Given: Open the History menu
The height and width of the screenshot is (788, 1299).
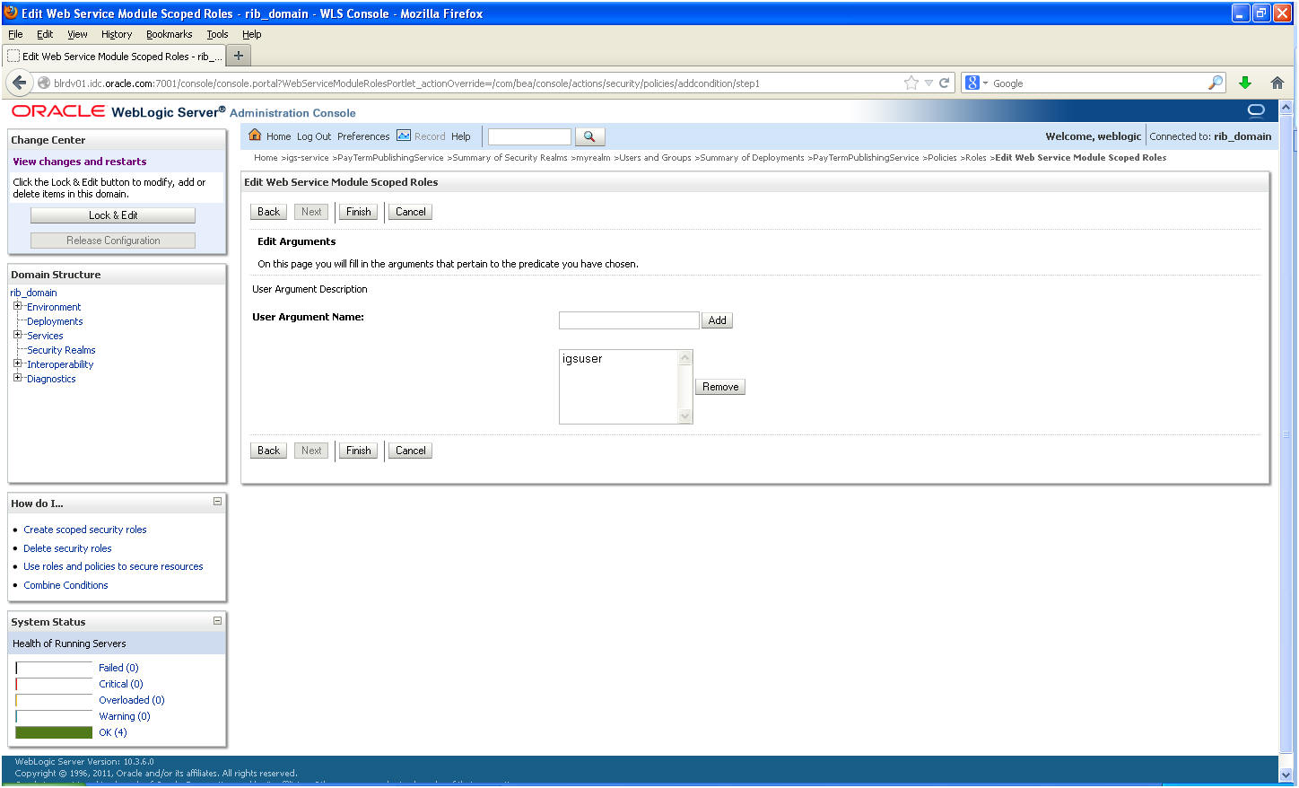Looking at the screenshot, I should tap(117, 34).
